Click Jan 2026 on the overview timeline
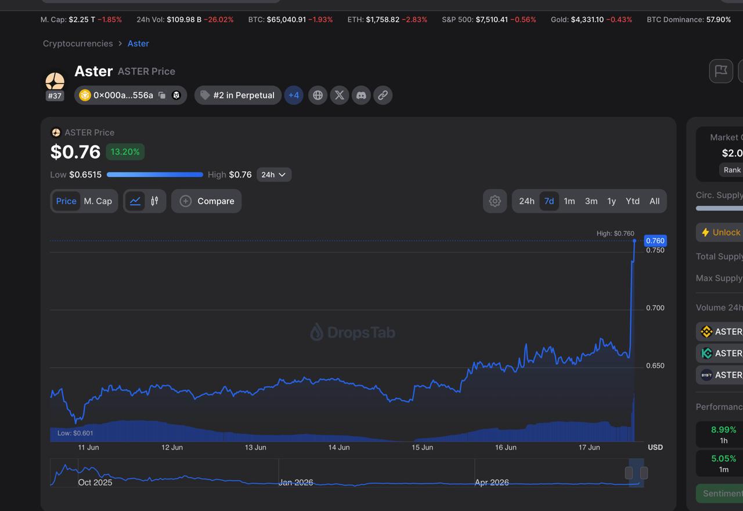Viewport: 743px width, 511px height. click(x=296, y=483)
